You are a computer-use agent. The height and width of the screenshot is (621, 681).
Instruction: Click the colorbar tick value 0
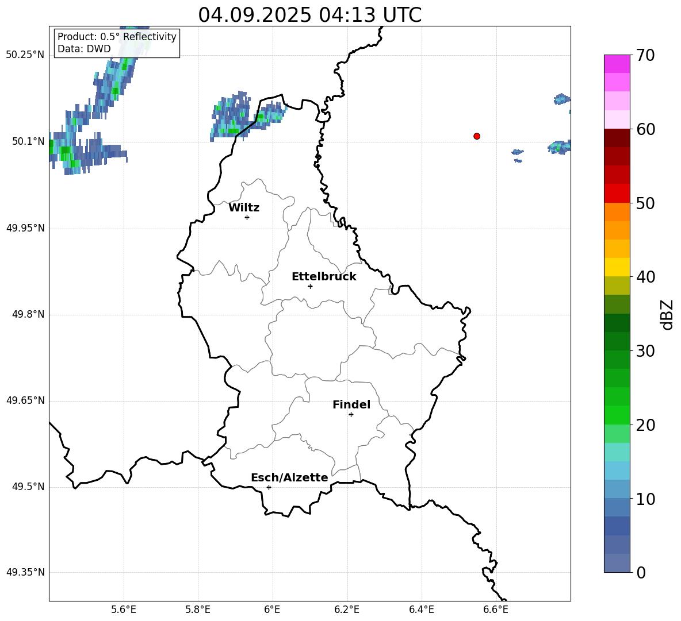pos(641,572)
